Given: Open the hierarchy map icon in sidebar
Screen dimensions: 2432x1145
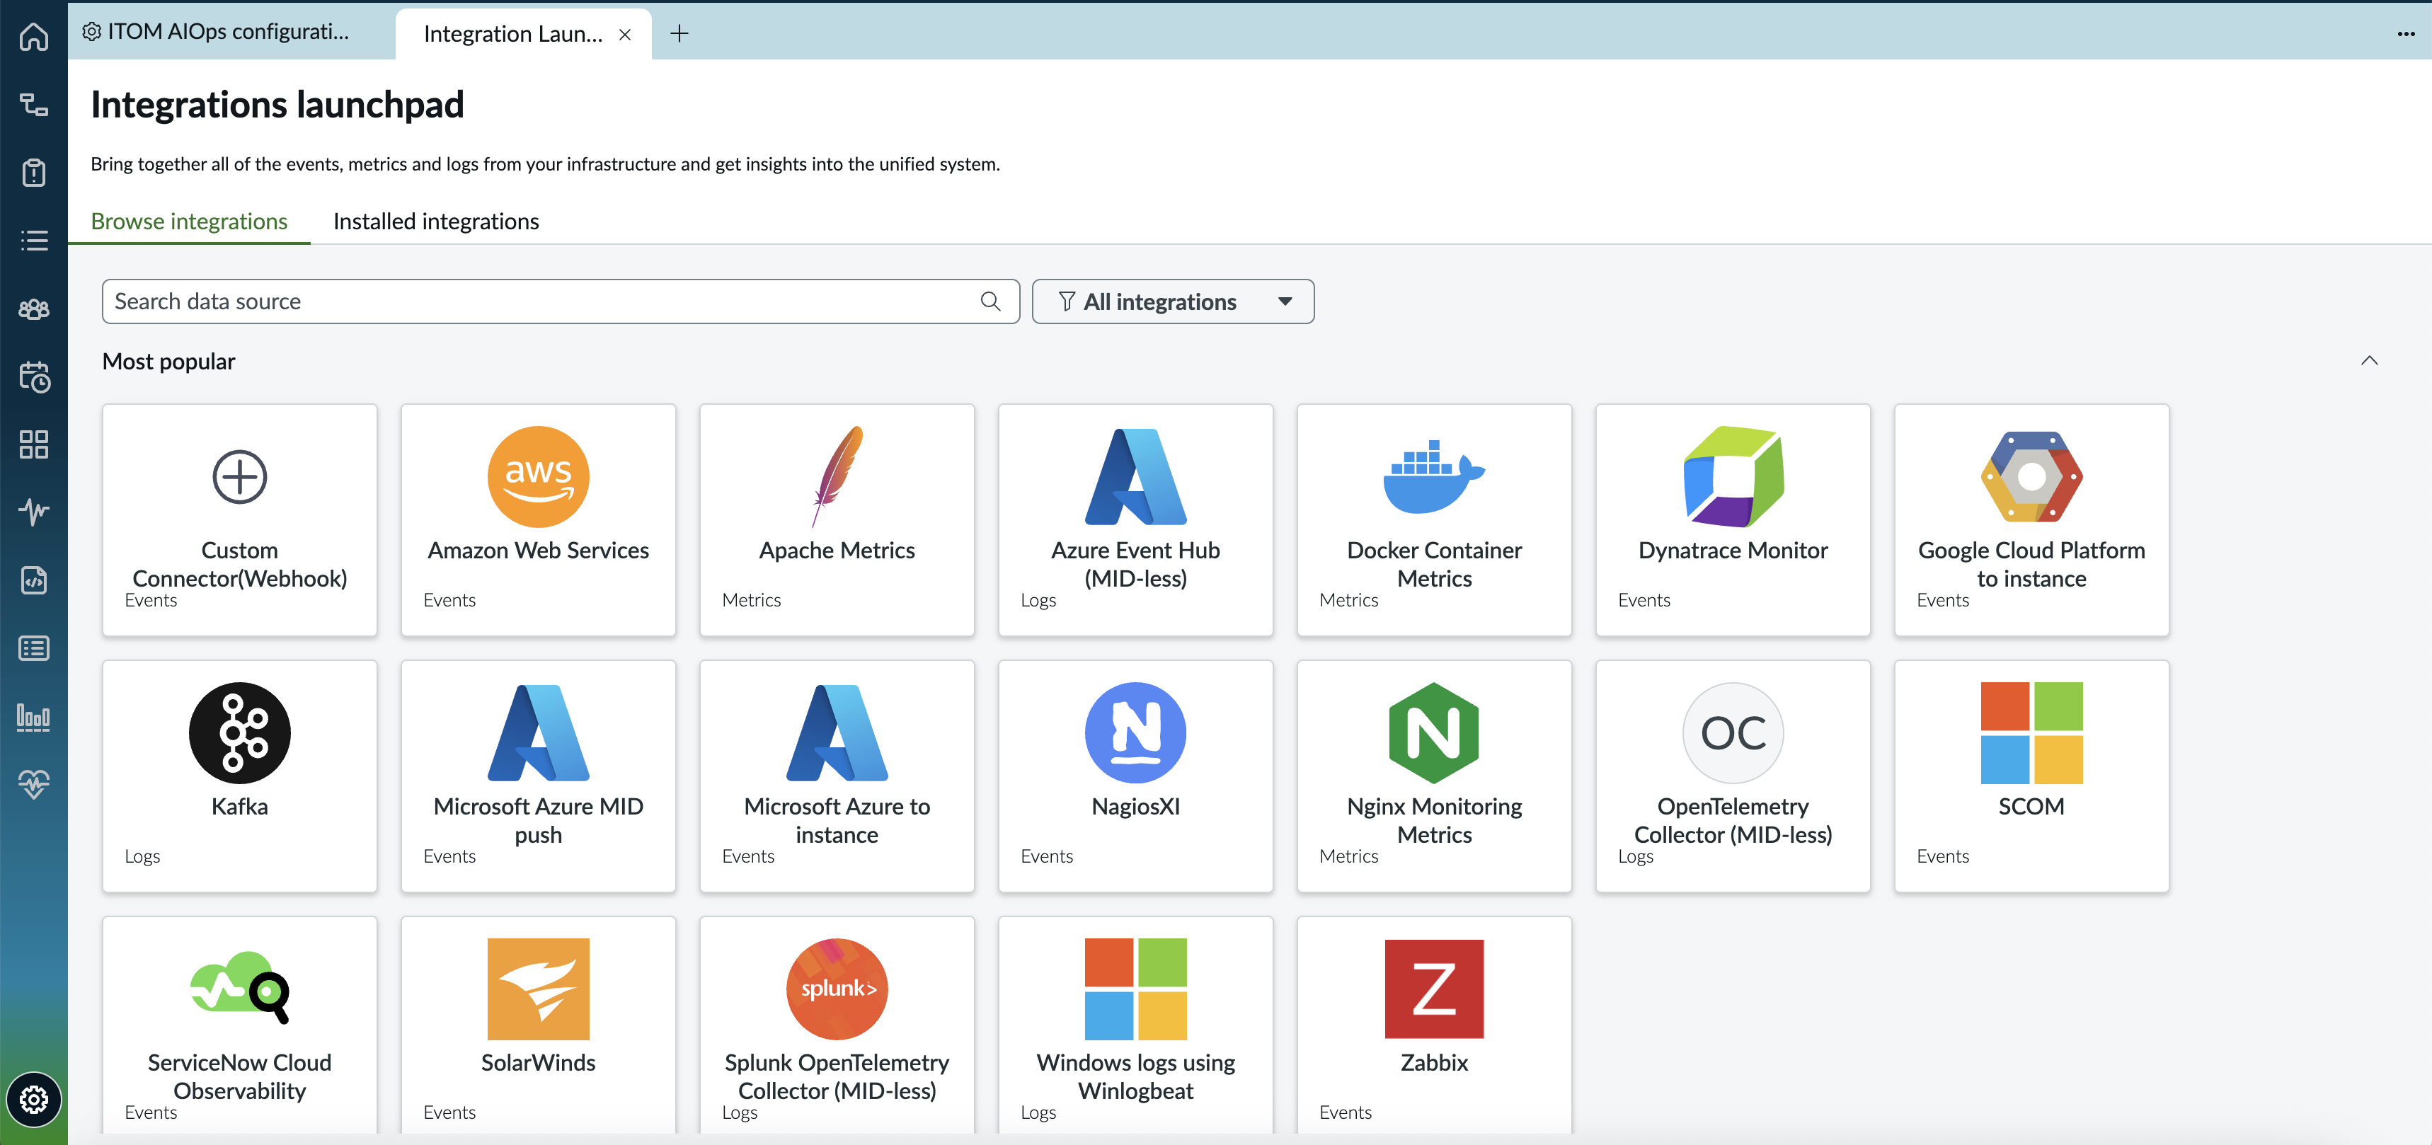Looking at the screenshot, I should click(34, 105).
